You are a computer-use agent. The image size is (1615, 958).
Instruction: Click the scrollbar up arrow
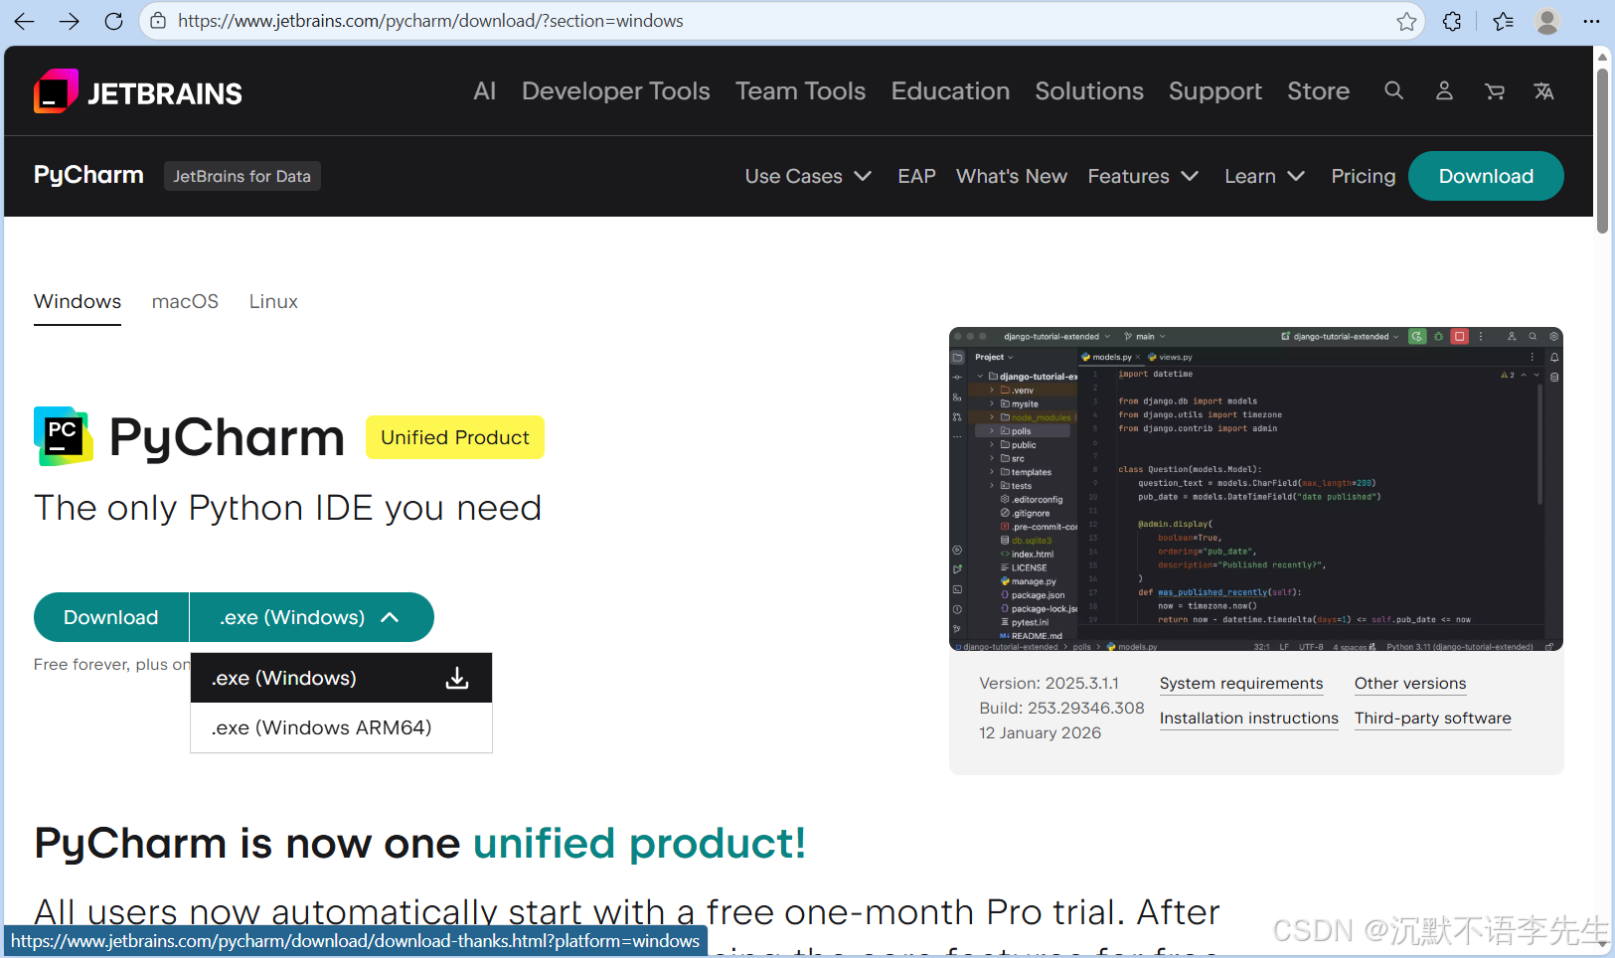pos(1602,57)
